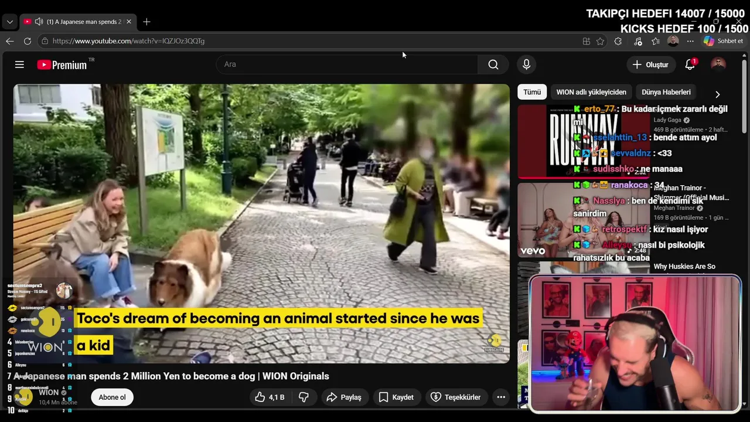Click video title A Japanese man spends
The height and width of the screenshot is (422, 750).
click(x=171, y=376)
